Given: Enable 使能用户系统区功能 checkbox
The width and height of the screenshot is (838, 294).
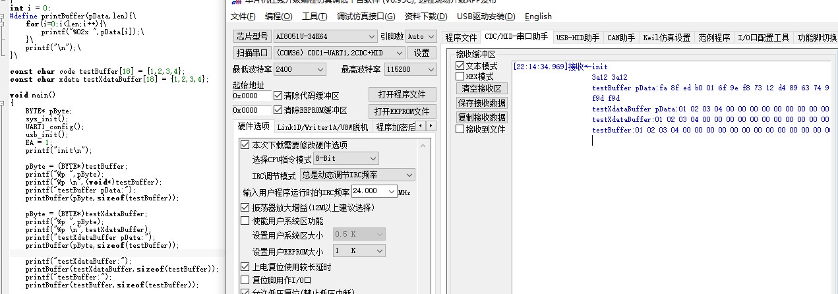Looking at the screenshot, I should pyautogui.click(x=245, y=221).
